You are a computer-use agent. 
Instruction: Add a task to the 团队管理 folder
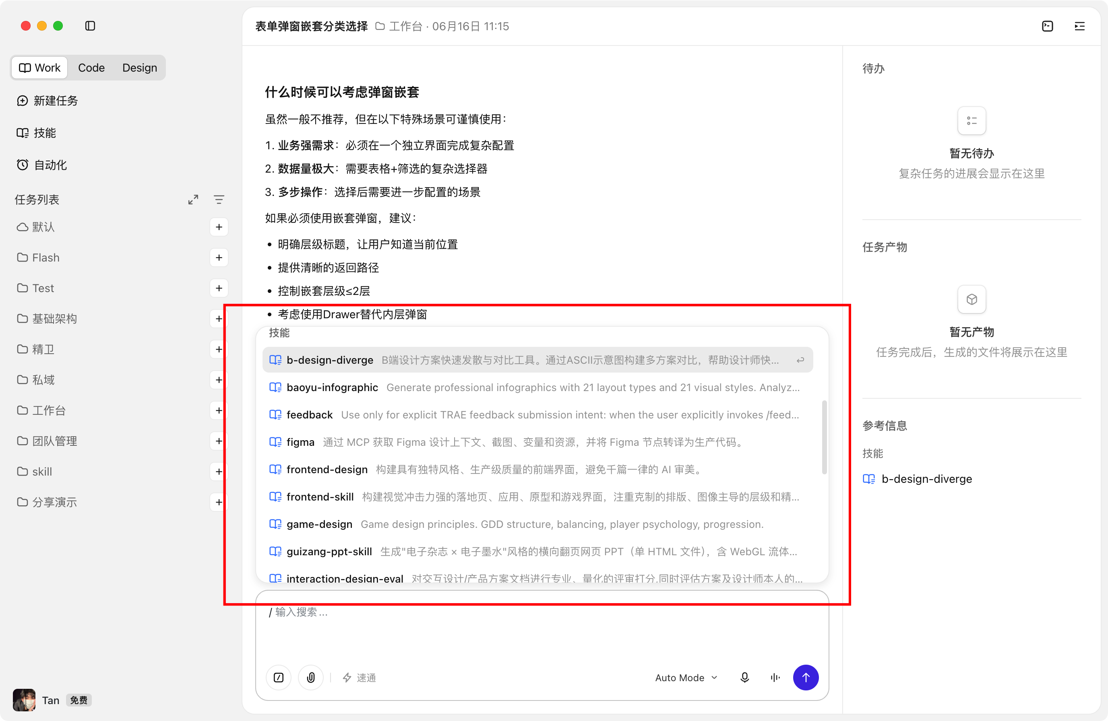pos(219,441)
